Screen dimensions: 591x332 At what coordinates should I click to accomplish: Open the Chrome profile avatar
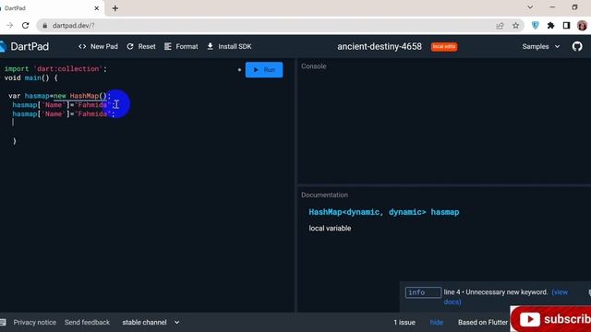582,26
